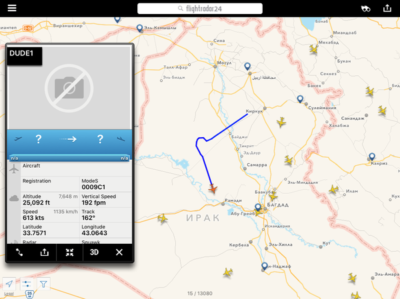Open the filter funnel icon
This screenshot has width=400, height=299.
43,284
